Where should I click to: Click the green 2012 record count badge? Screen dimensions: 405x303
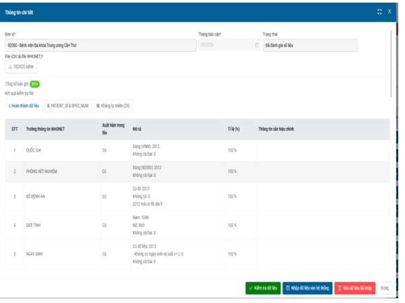(x=35, y=84)
